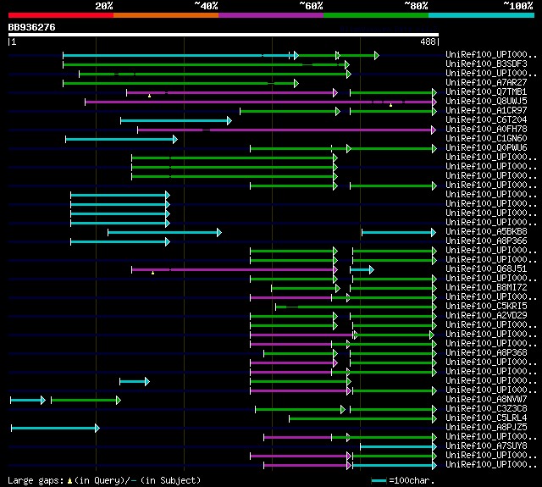The image size is (542, 487).
Task: Click the yellow query gap marker in Q8UWJ5 row
Action: point(390,105)
